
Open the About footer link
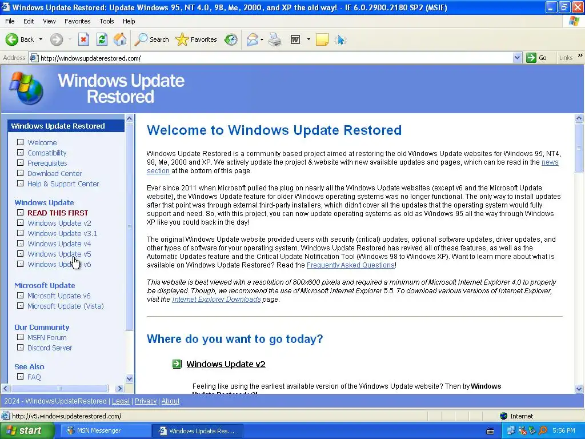point(170,401)
